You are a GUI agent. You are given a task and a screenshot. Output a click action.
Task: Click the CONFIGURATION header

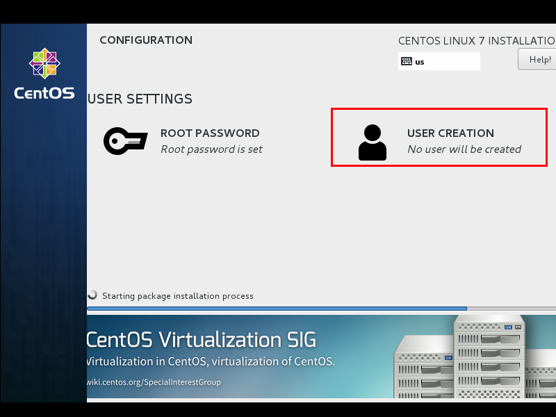(146, 40)
